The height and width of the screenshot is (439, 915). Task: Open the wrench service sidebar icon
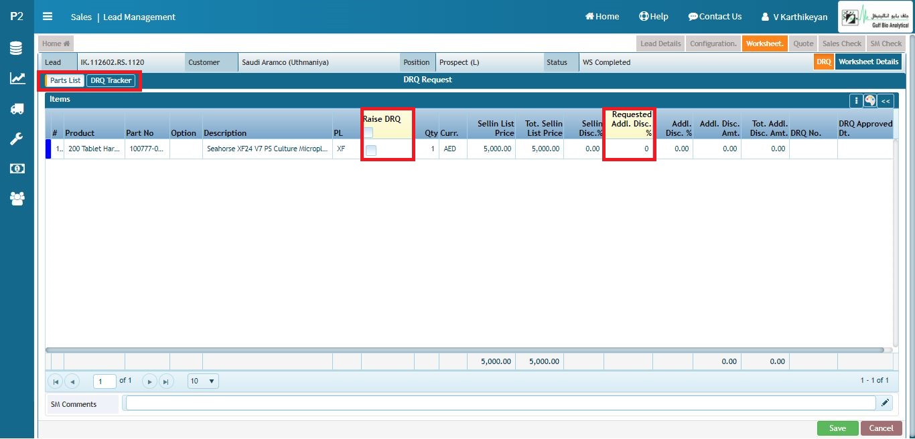tap(17, 139)
